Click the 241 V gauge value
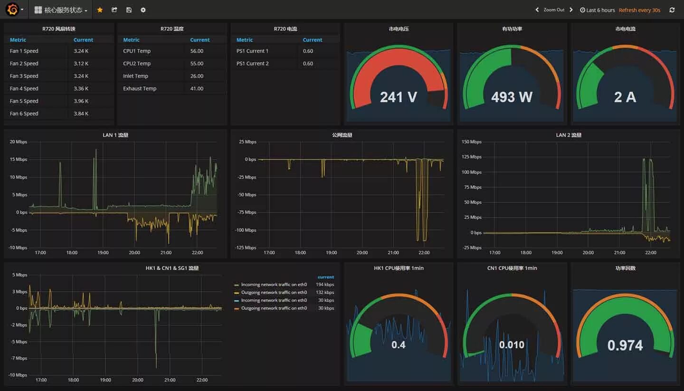Viewport: 684px width, 391px height. 399,97
